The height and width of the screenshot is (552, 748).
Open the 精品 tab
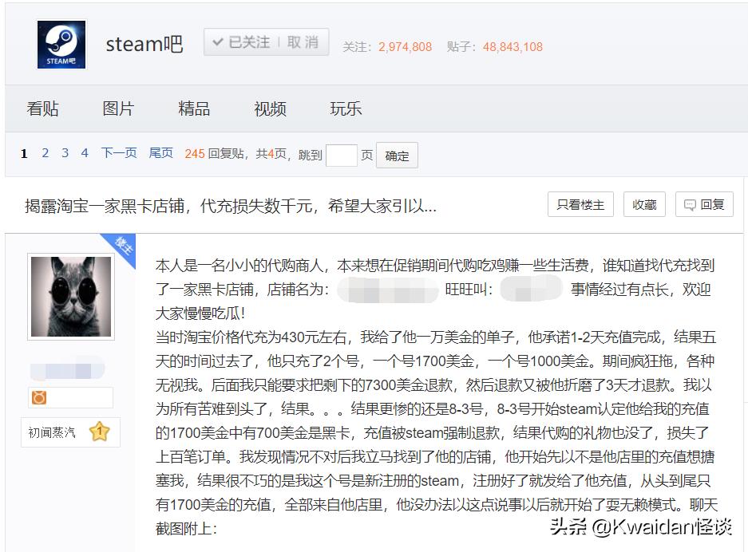point(194,108)
